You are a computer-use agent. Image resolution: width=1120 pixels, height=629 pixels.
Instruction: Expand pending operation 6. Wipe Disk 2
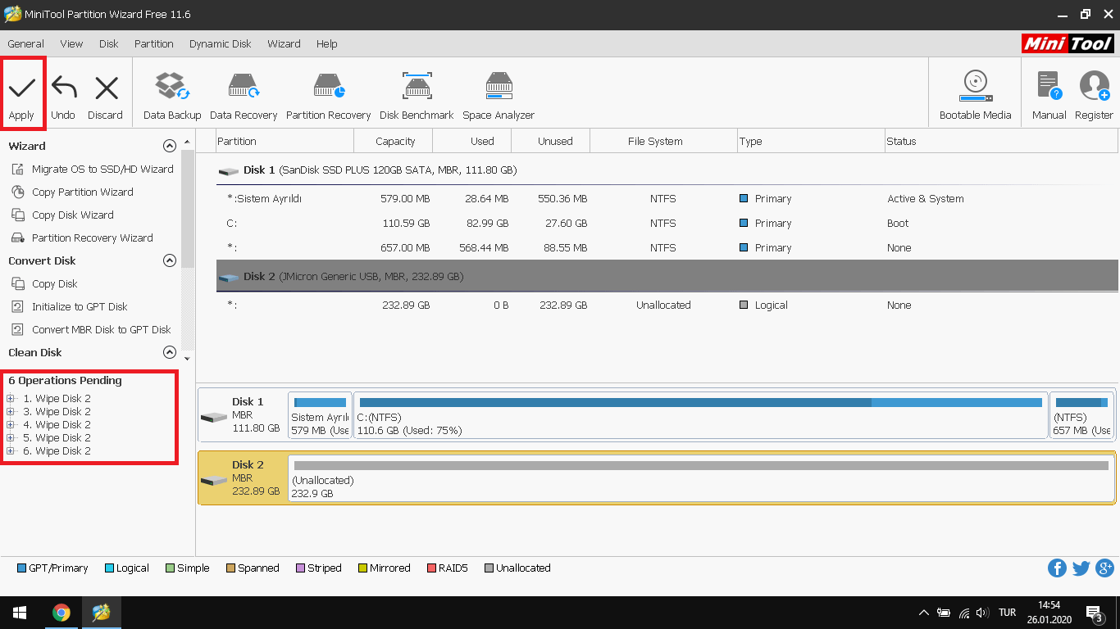[11, 451]
